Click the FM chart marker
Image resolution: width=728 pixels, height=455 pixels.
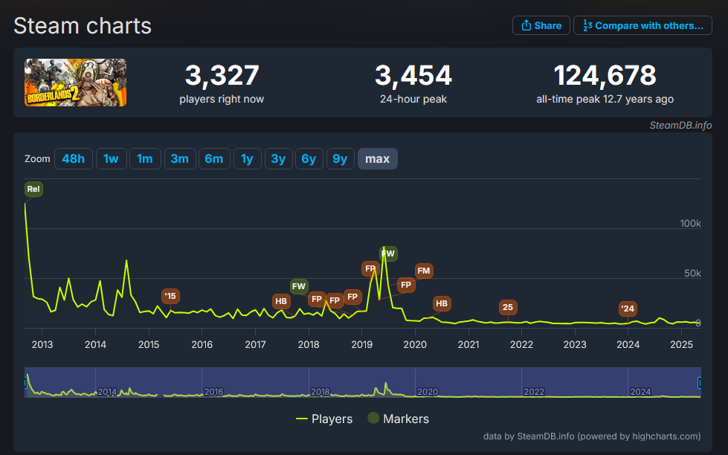point(423,271)
